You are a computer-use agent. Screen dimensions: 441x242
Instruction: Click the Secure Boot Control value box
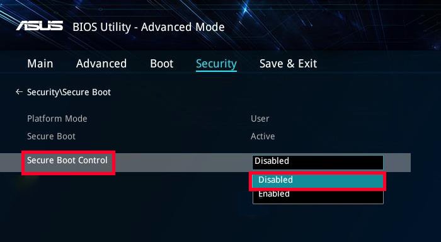[x=318, y=162]
